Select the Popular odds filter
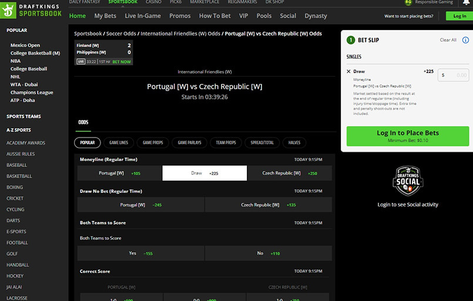 click(x=88, y=142)
